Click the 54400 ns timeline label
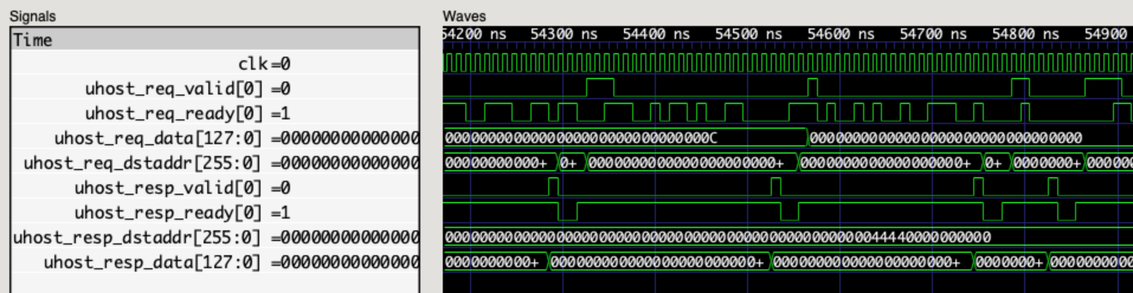Screen dimensions: 1133x293 [x=656, y=34]
